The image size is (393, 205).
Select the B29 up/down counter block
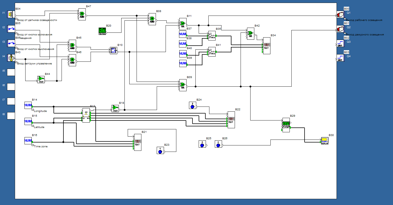point(286,125)
